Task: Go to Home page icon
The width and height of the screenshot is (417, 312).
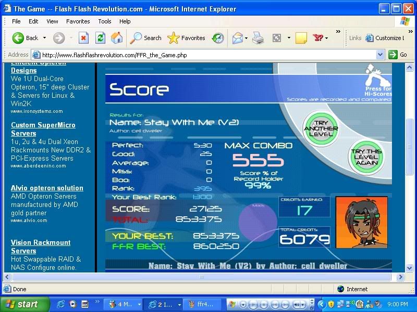Action: coord(117,38)
